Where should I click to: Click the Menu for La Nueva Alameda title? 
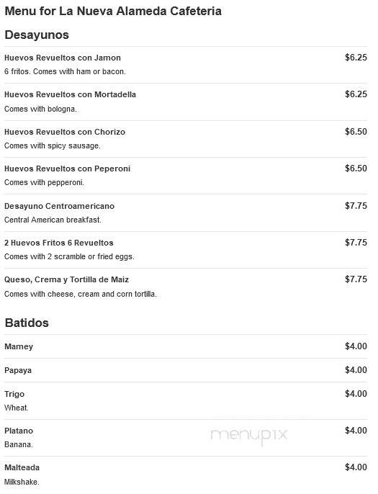click(113, 11)
